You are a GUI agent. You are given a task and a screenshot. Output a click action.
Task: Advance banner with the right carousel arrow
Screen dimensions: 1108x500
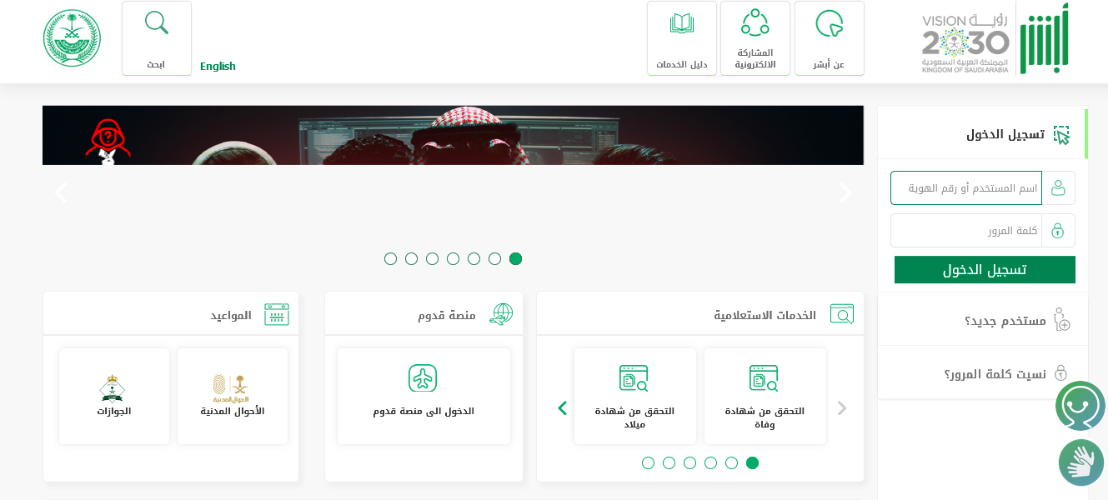[x=845, y=192]
